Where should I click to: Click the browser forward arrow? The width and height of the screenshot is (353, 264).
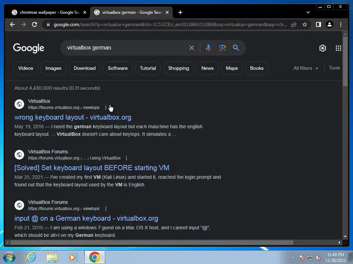pyautogui.click(x=23, y=24)
